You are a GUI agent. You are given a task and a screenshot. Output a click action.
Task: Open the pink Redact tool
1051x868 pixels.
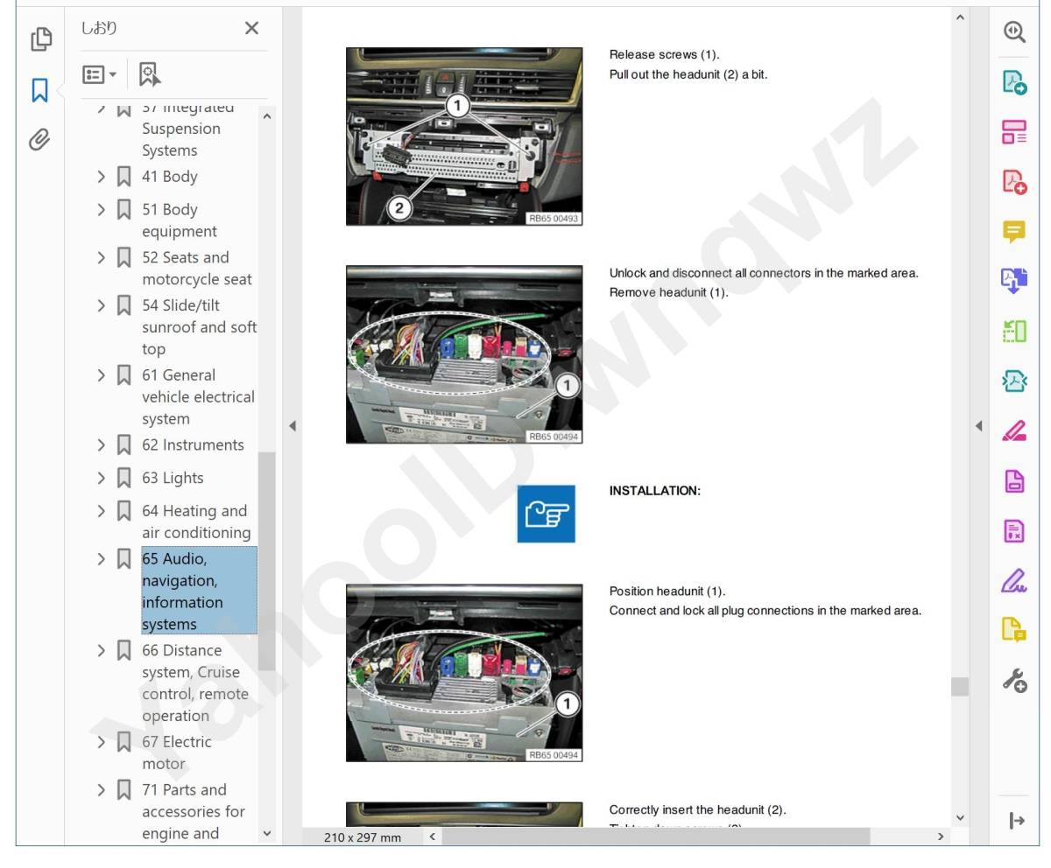pos(1014,430)
